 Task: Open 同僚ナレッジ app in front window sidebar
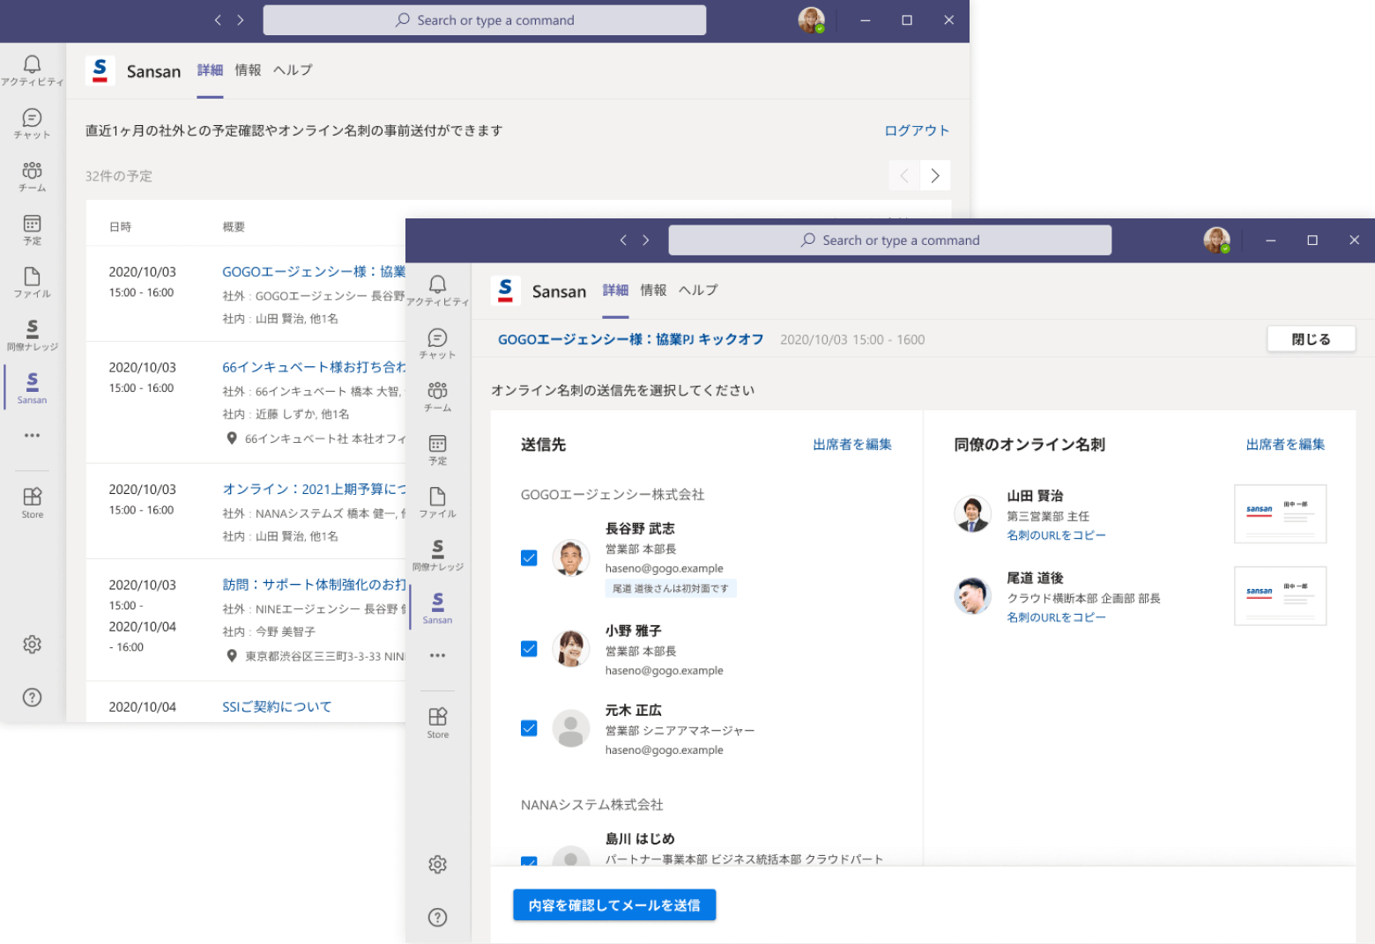437,555
